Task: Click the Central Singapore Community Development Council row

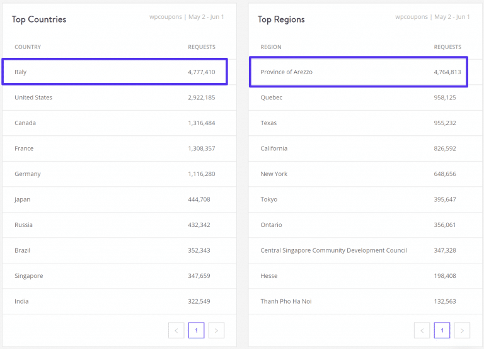Action: pos(360,250)
